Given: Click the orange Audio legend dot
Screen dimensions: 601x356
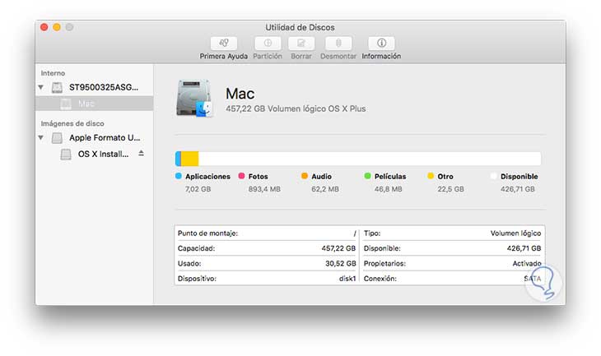Looking at the screenshot, I should (x=305, y=176).
